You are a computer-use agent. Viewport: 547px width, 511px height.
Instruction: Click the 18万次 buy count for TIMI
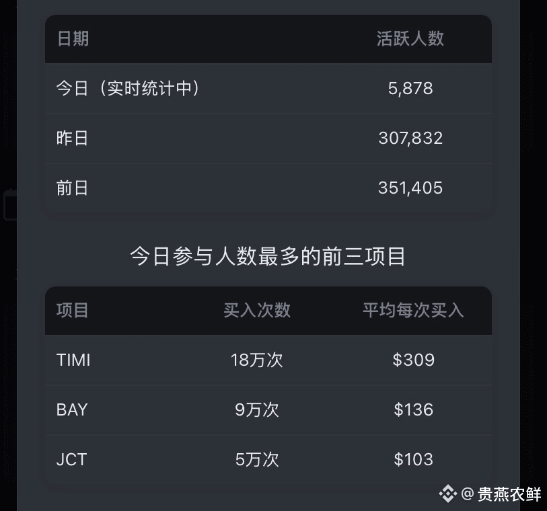coord(257,360)
